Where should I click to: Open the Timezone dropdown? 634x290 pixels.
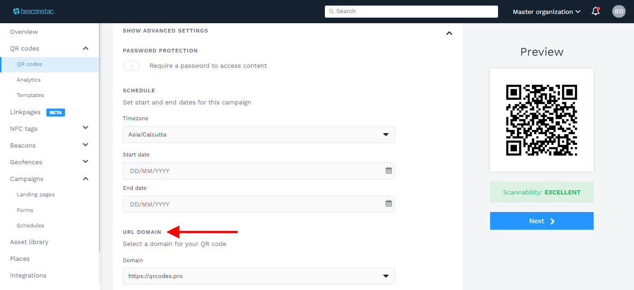[259, 135]
